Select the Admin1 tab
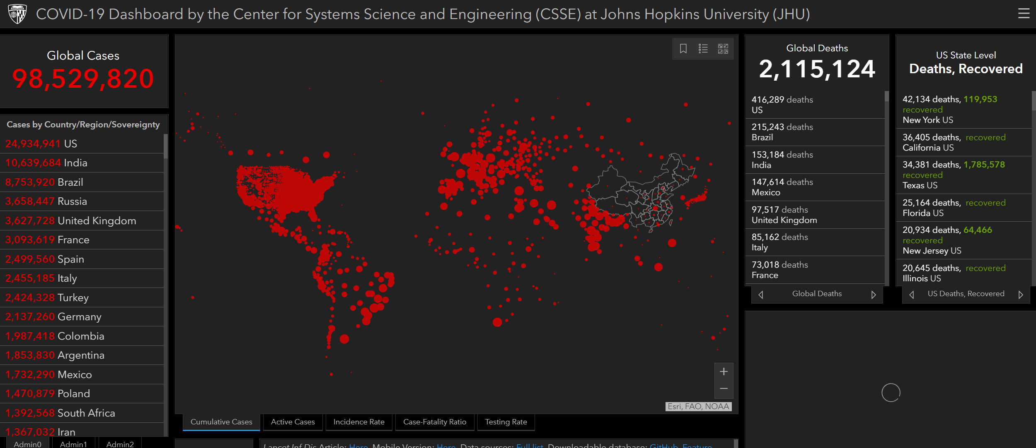 [x=73, y=444]
